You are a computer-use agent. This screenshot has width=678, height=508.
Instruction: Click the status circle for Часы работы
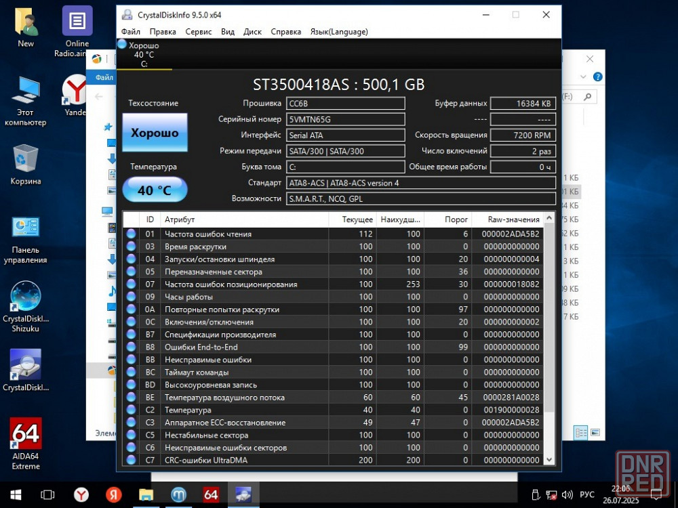click(x=131, y=297)
